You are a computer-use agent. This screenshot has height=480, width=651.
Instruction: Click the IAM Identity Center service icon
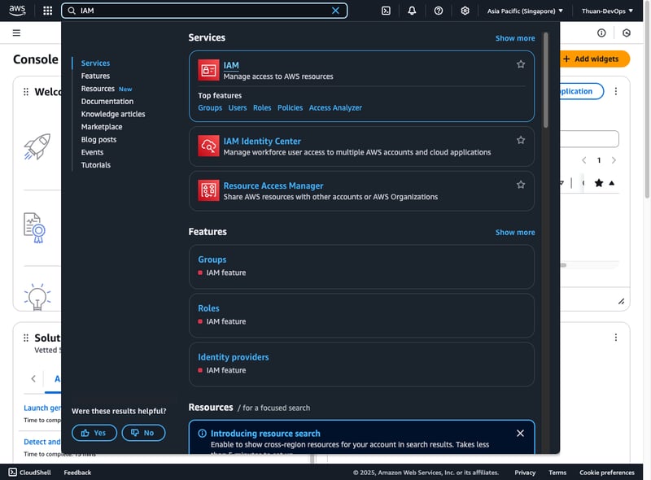(208, 146)
